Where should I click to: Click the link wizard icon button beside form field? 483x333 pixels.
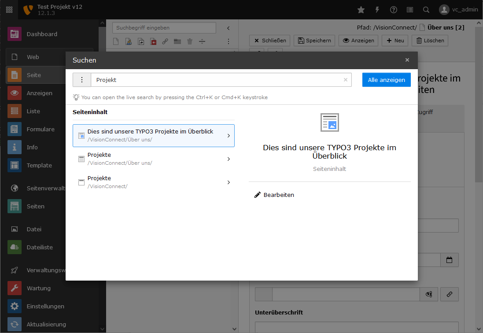[429, 294]
